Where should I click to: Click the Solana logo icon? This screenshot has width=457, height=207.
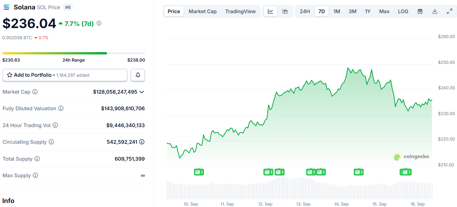(6, 7)
